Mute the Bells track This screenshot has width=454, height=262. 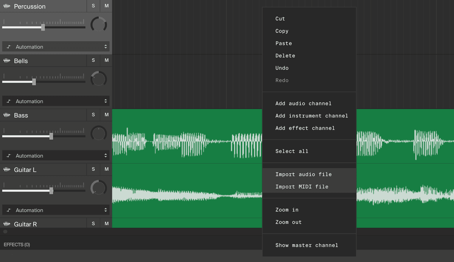pos(107,60)
